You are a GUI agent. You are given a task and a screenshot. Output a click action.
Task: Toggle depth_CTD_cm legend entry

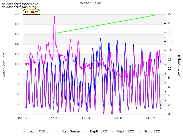37,131
